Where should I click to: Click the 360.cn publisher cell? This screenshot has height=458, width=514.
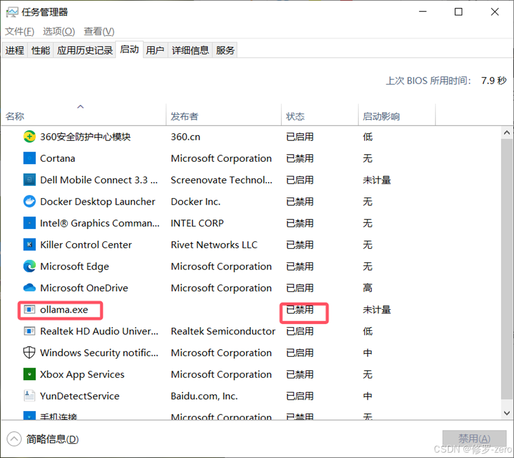pyautogui.click(x=185, y=137)
